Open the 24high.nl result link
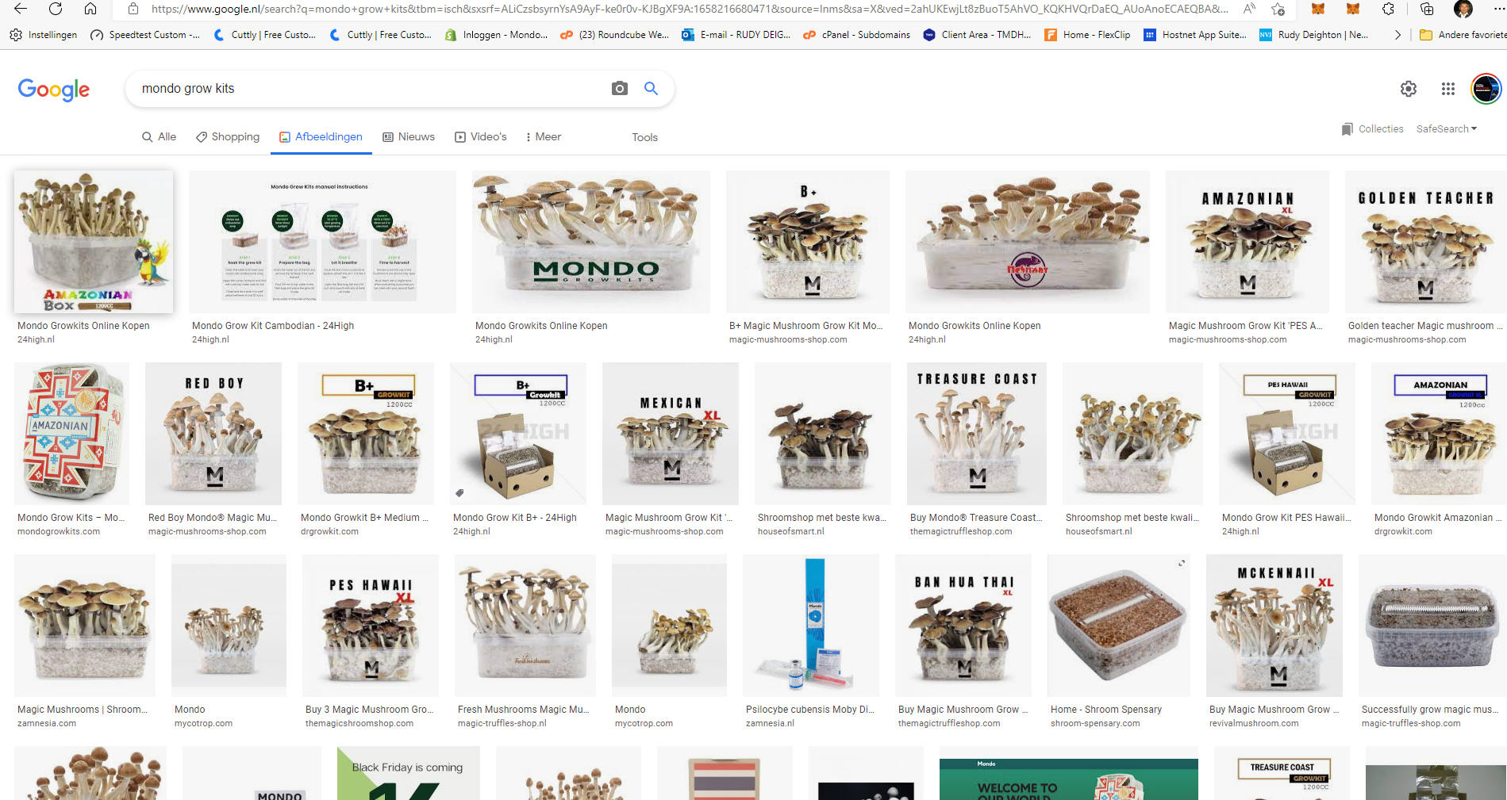1507x800 pixels. coord(36,339)
